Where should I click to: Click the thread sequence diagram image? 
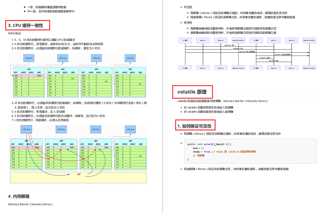[x=247, y=54]
